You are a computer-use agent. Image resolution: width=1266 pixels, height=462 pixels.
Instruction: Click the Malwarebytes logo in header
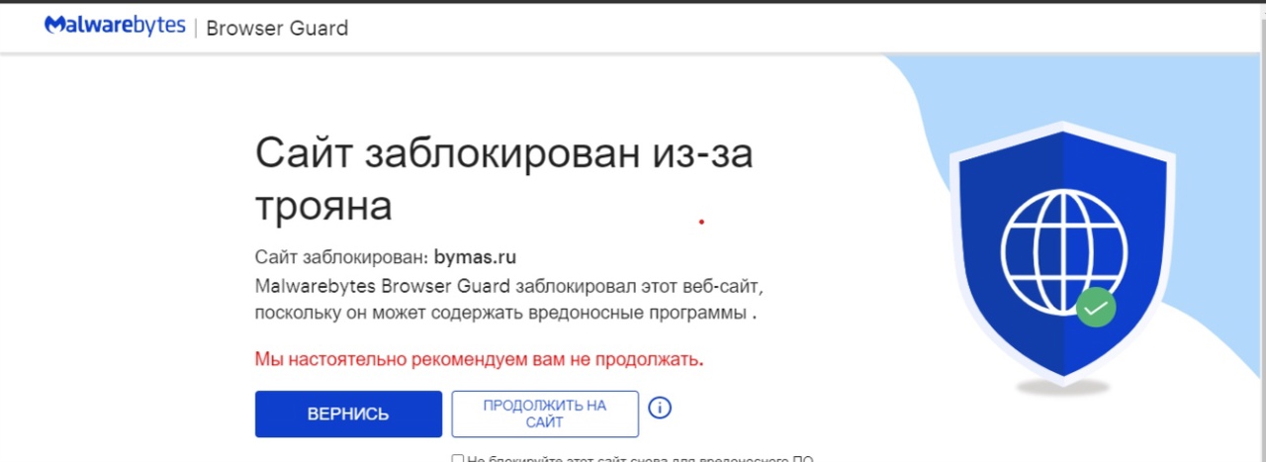click(x=115, y=26)
